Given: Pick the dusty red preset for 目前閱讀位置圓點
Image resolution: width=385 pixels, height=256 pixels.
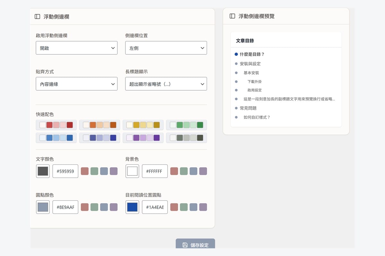Looking at the screenshot, I should click(x=174, y=207).
